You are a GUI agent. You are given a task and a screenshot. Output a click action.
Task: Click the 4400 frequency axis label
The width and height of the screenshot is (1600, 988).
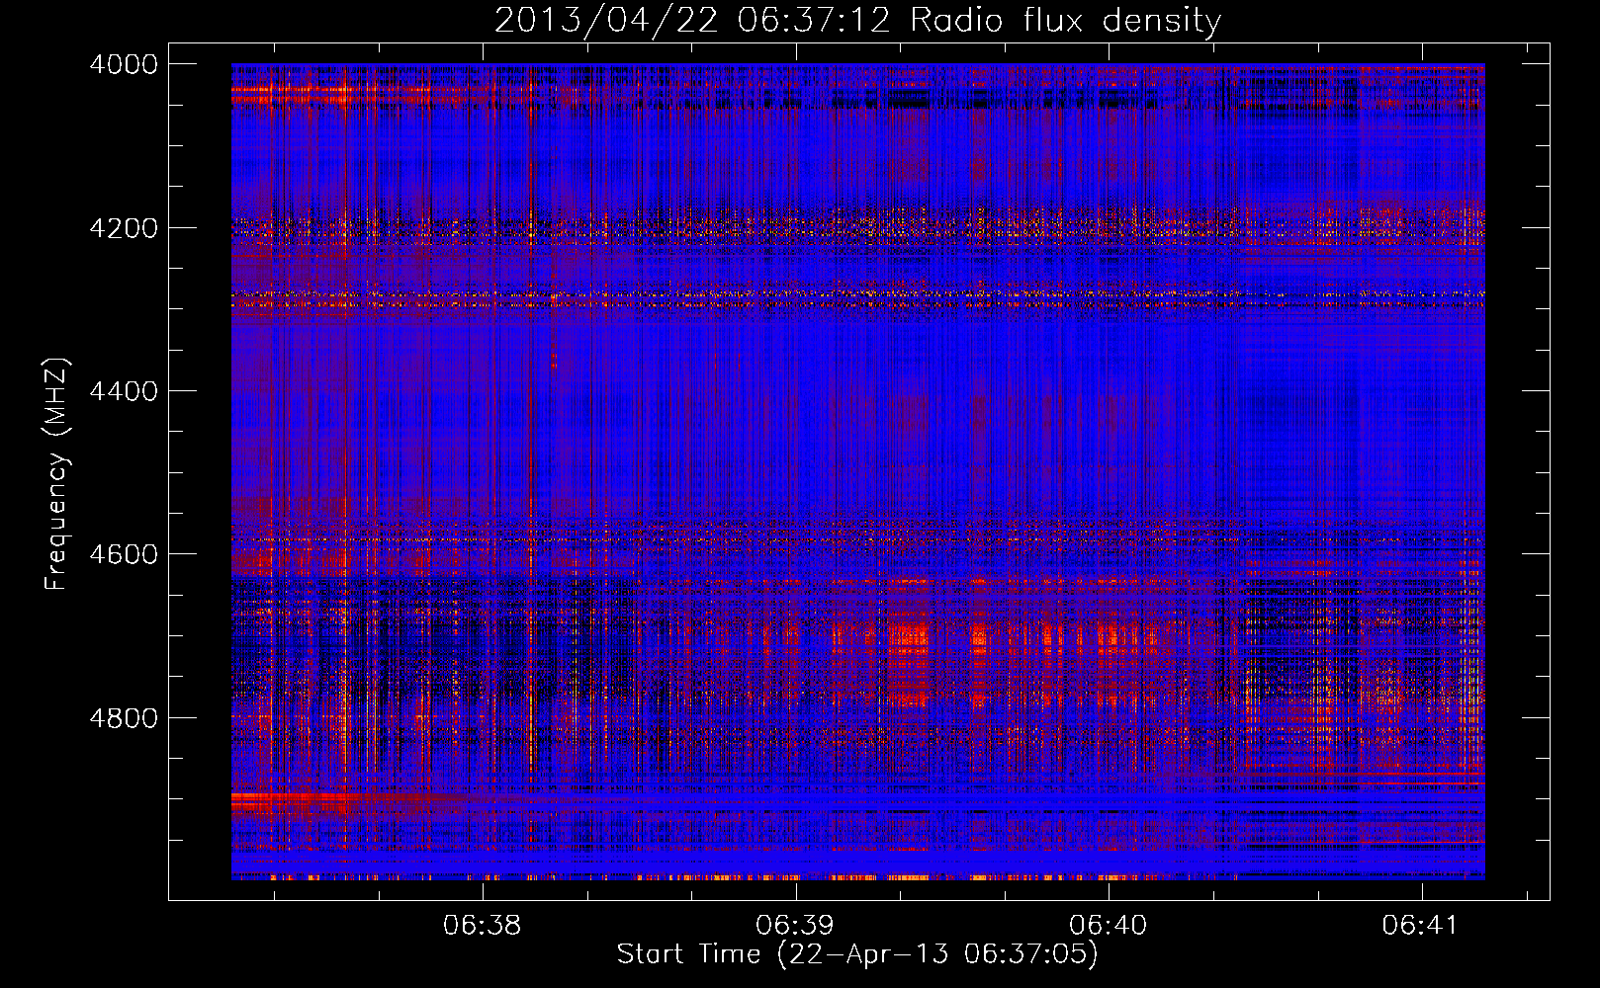click(124, 391)
